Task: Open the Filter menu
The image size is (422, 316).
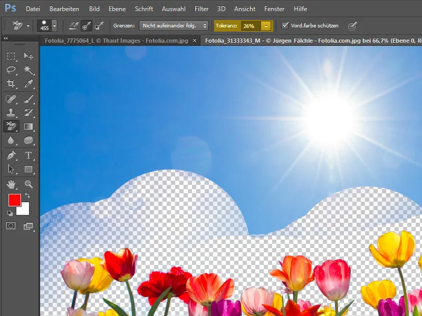Action: click(202, 9)
